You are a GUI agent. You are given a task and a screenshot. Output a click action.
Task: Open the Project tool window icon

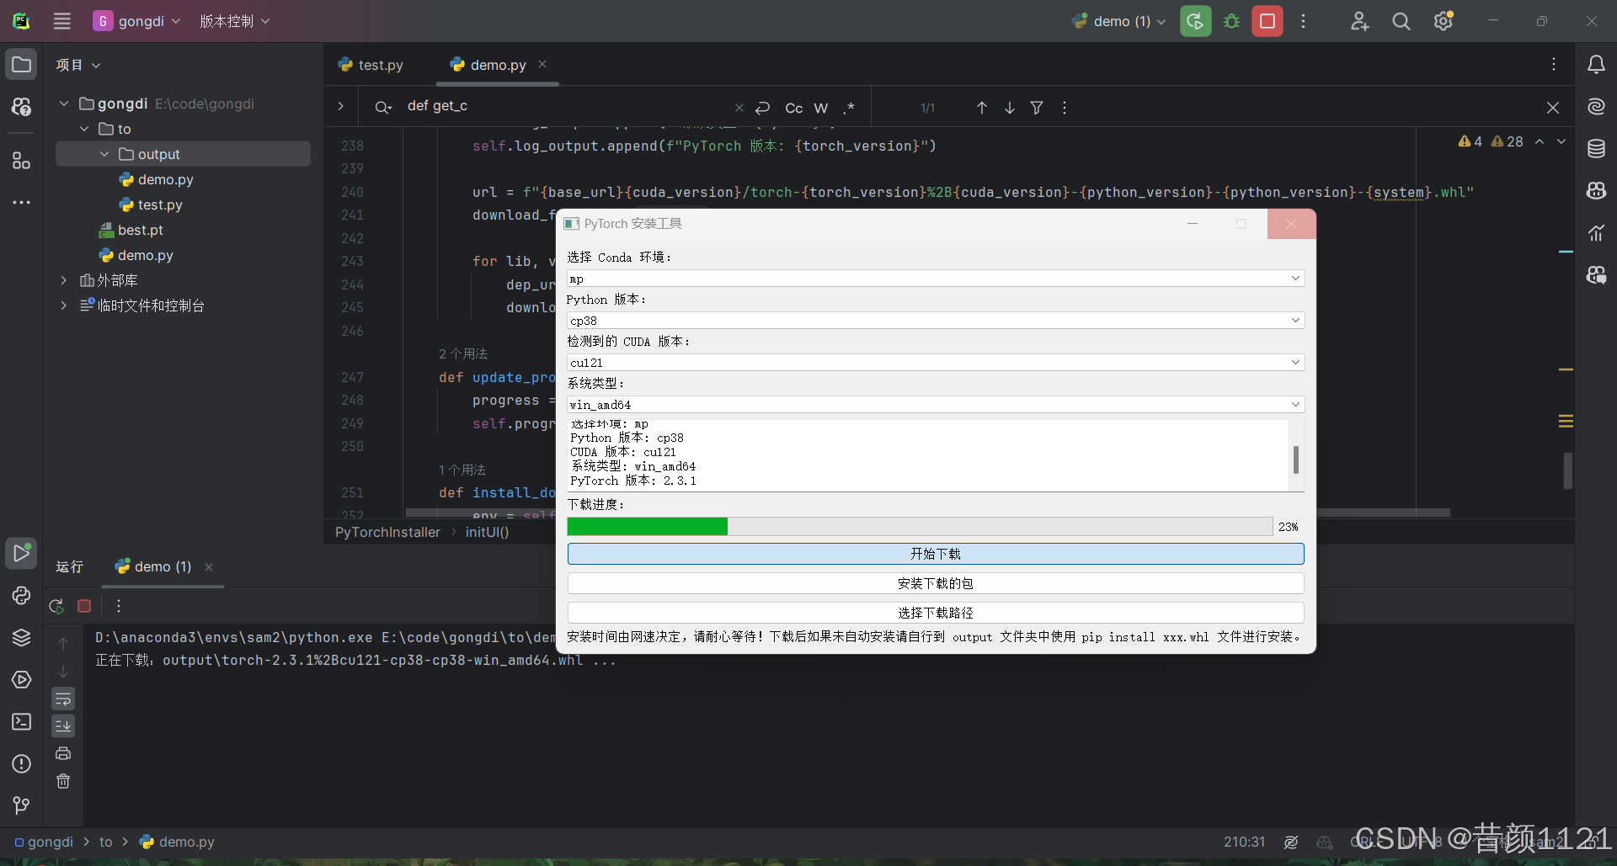click(21, 65)
